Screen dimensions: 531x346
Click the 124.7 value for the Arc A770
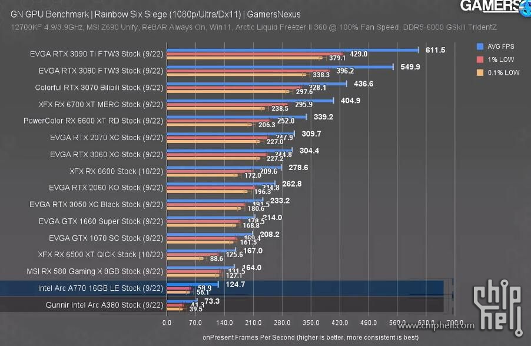(x=235, y=285)
